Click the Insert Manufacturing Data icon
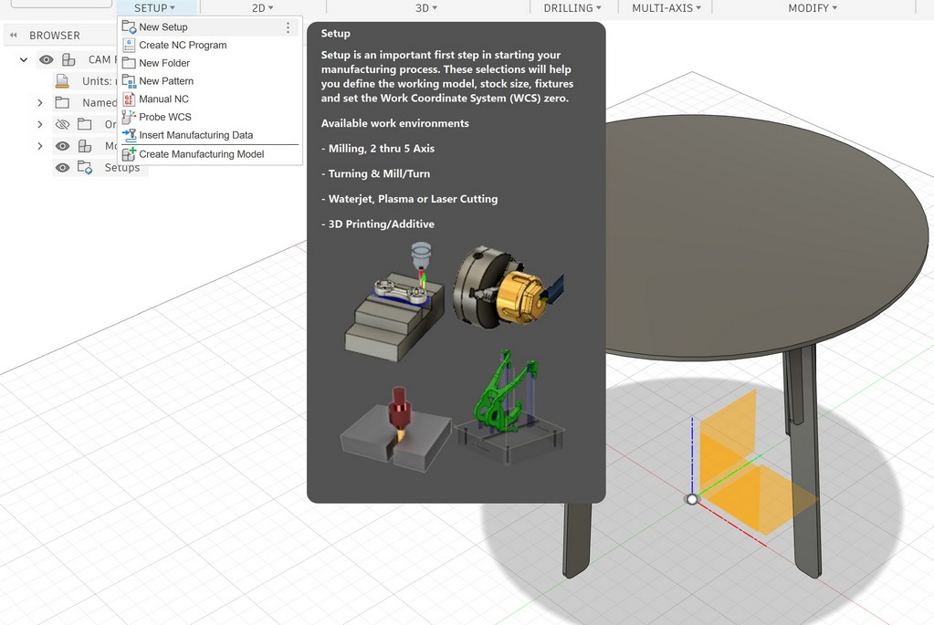This screenshot has height=625, width=934. [x=129, y=135]
